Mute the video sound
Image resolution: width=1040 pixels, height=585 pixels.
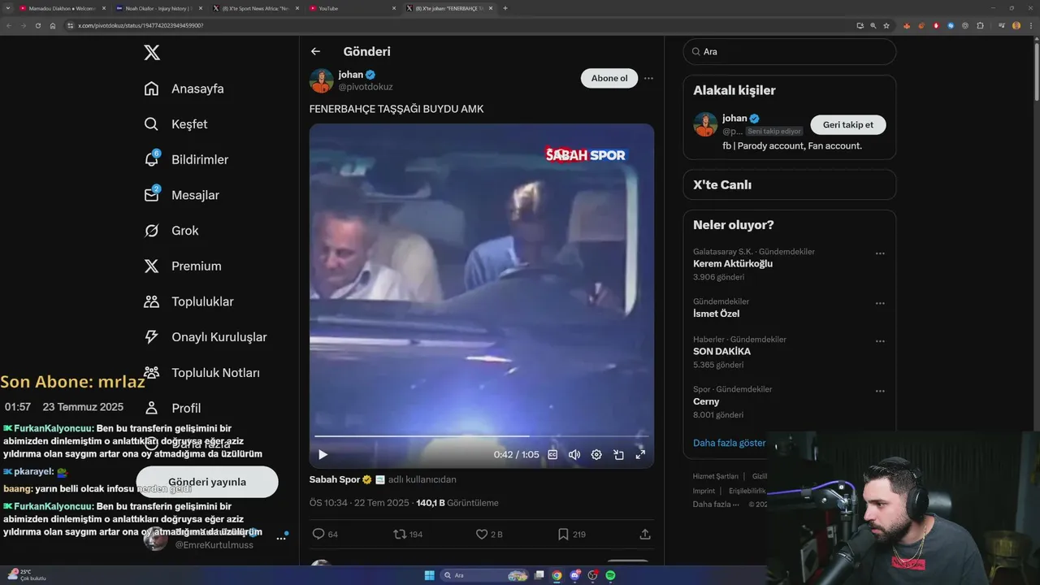pos(574,455)
